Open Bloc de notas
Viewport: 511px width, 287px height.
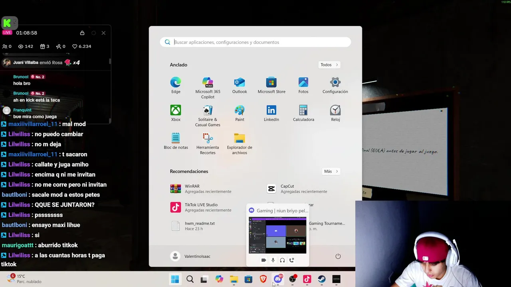tap(176, 142)
